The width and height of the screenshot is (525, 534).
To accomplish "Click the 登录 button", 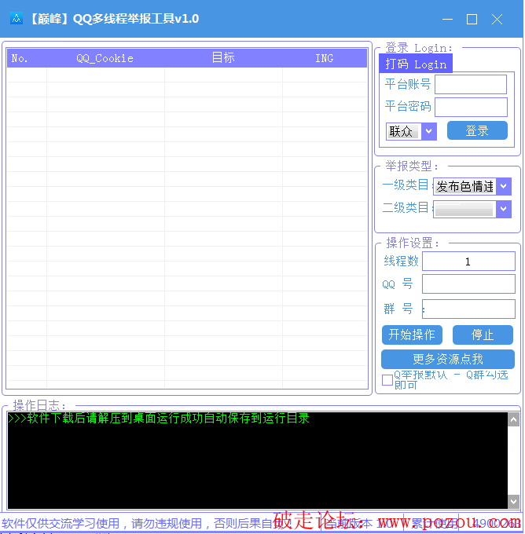I will click(x=479, y=131).
